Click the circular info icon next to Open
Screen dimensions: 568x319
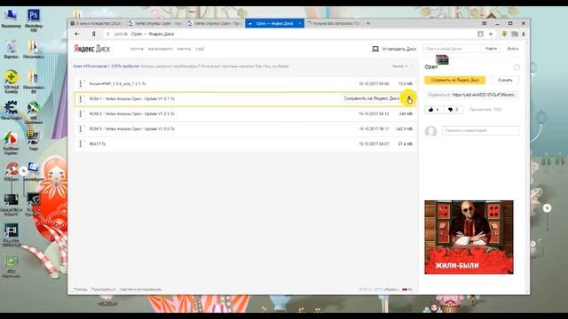coord(517,67)
